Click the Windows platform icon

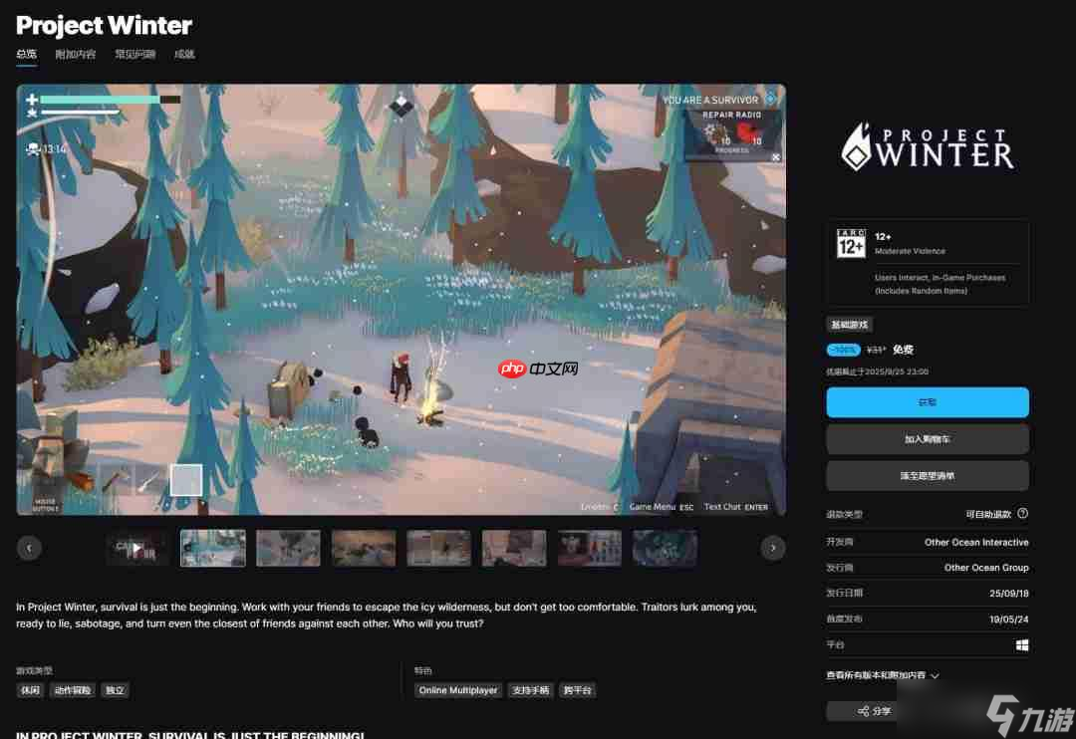[x=1022, y=645]
